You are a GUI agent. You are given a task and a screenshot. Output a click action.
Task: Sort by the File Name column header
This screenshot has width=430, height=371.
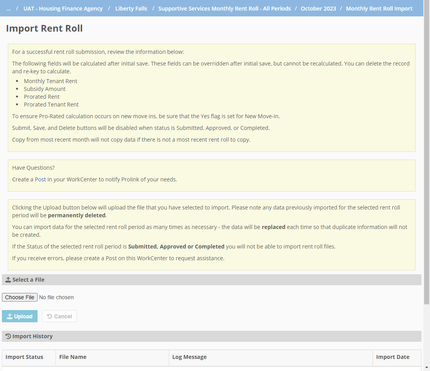click(x=73, y=357)
